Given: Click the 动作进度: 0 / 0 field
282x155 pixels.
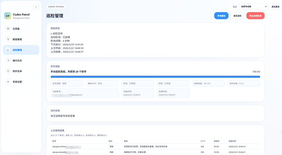Looking at the screenshot, I should coord(244,83).
